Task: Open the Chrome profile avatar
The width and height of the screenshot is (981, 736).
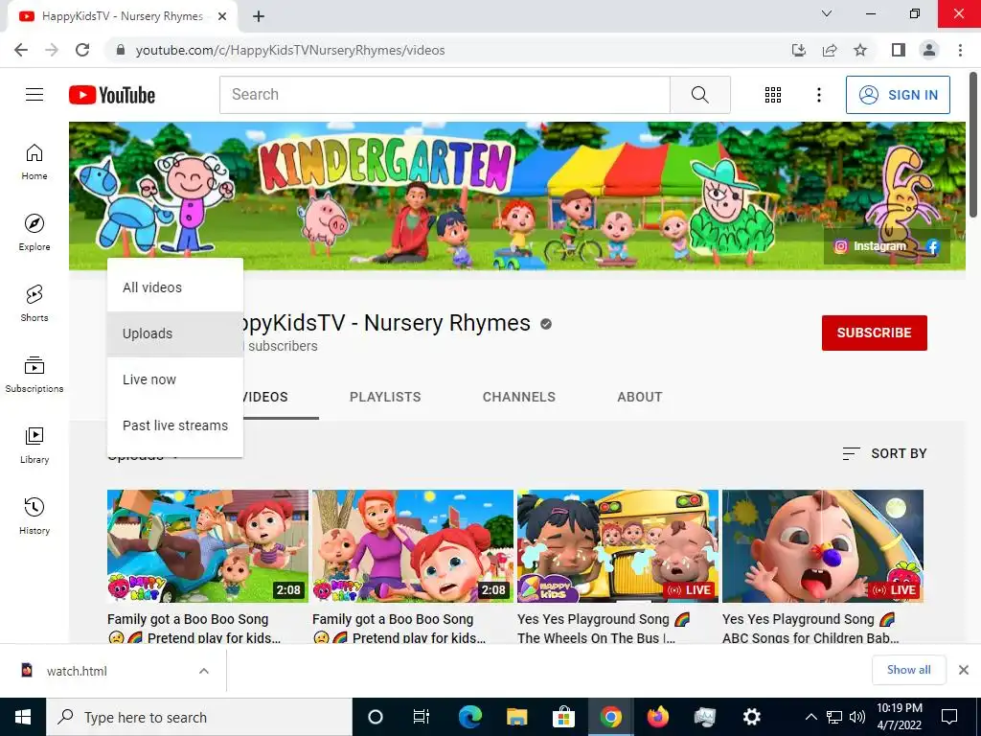Action: [929, 50]
